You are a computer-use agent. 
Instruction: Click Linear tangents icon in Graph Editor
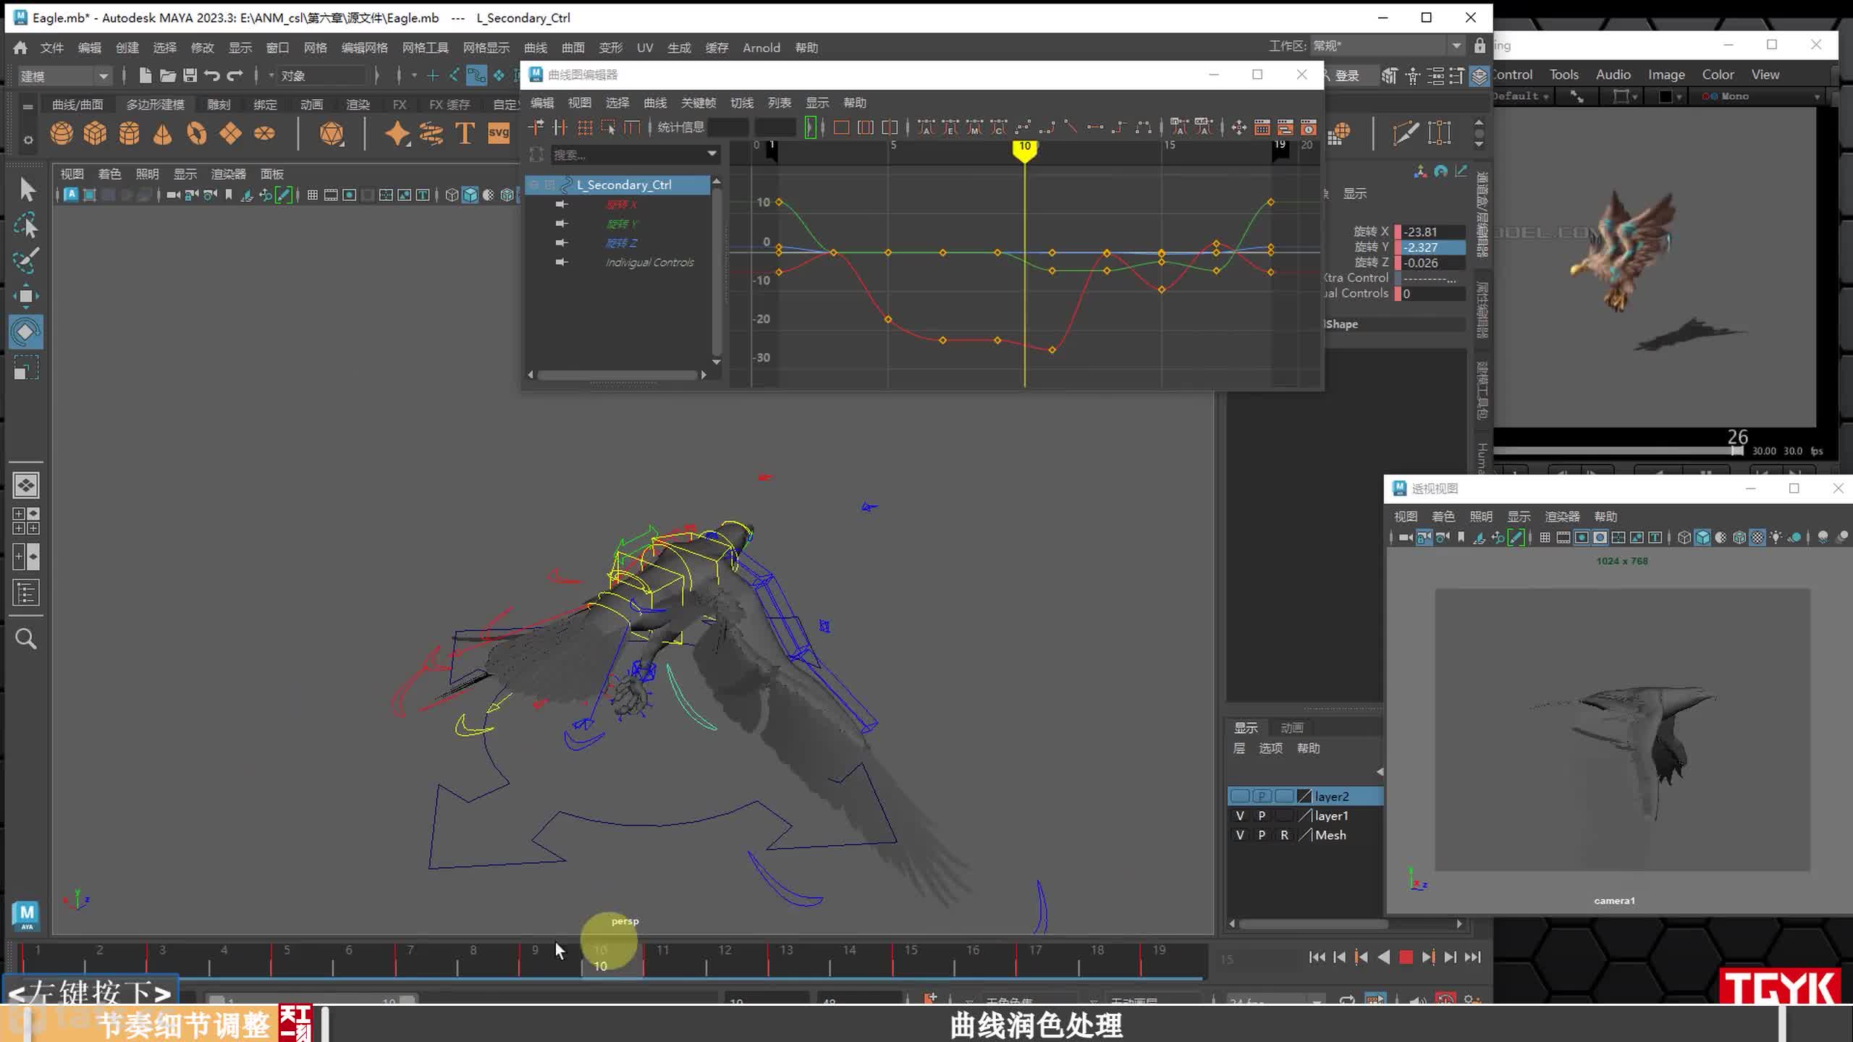pos(1071,128)
